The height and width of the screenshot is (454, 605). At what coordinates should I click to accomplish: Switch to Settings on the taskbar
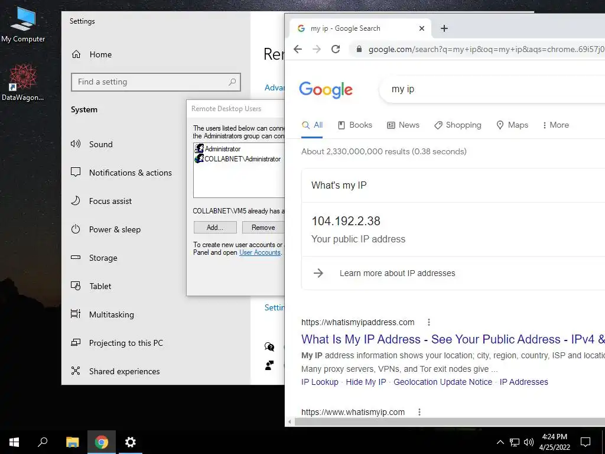(x=131, y=442)
